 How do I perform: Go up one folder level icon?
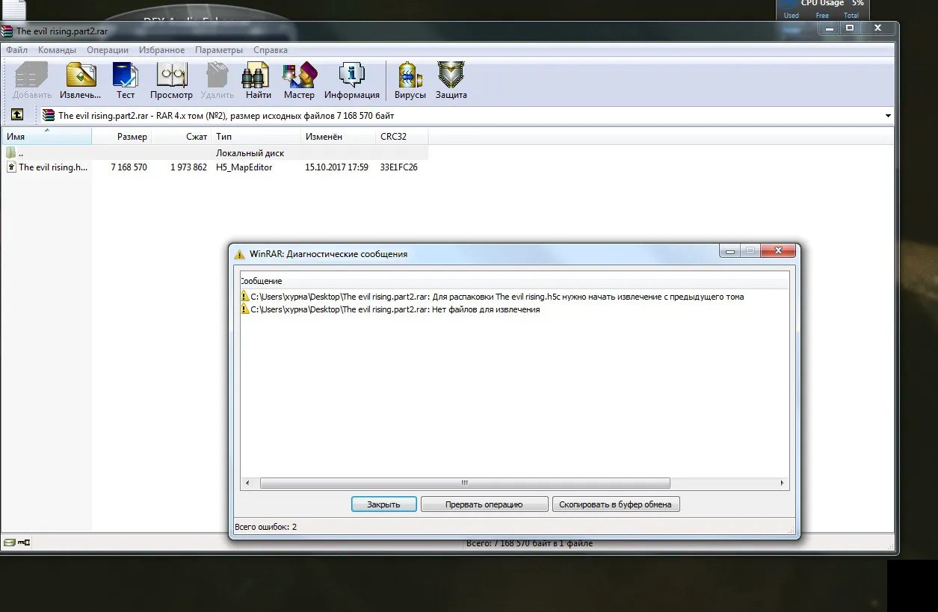point(17,115)
